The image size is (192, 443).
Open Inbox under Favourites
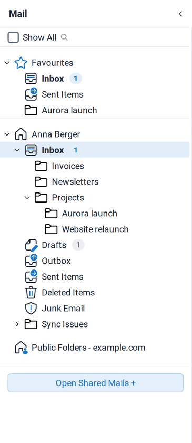53,79
